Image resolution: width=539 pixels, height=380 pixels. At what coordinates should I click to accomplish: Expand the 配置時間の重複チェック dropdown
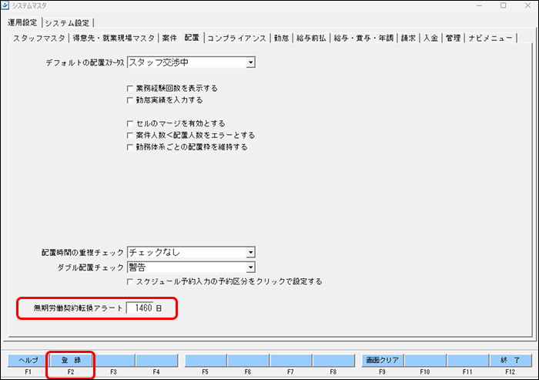point(250,252)
